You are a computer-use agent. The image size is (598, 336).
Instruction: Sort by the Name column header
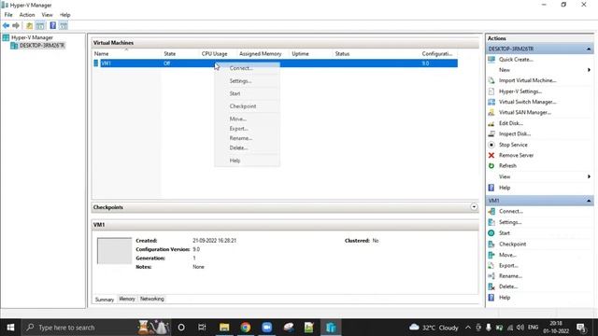click(x=127, y=54)
